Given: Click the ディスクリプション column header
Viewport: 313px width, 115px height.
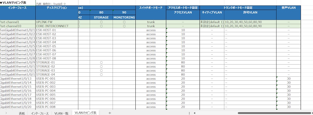Looking at the screenshot, I should tap(57, 13).
